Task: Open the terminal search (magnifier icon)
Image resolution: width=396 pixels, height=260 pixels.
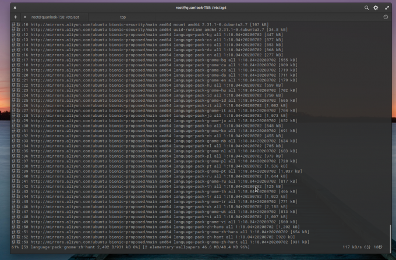Action: coord(366,8)
